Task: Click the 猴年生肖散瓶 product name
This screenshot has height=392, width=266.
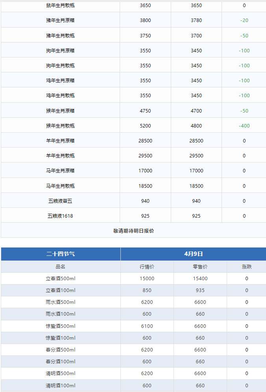Action: 60,126
